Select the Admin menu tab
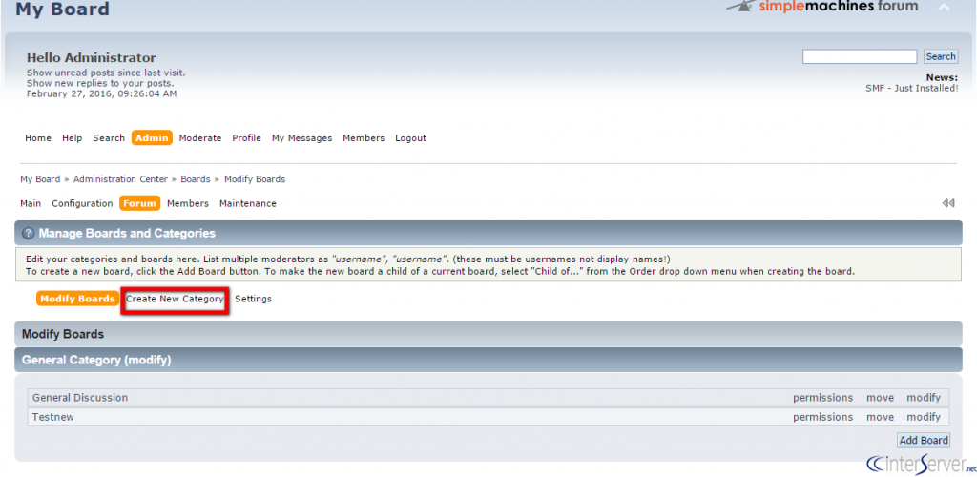977x477 pixels. coord(152,138)
